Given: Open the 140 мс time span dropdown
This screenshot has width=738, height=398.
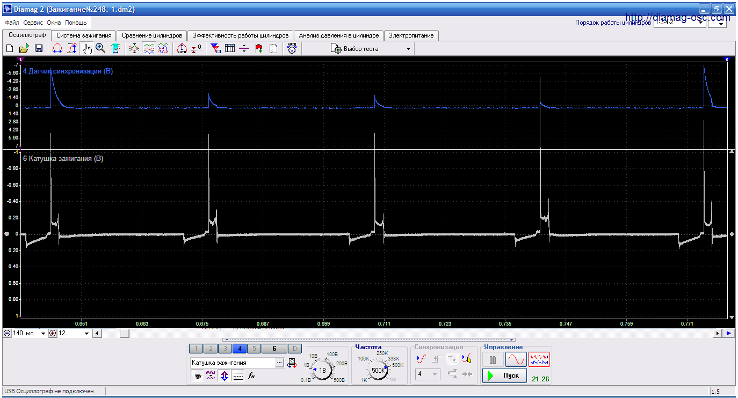Looking at the screenshot, I should [x=44, y=334].
